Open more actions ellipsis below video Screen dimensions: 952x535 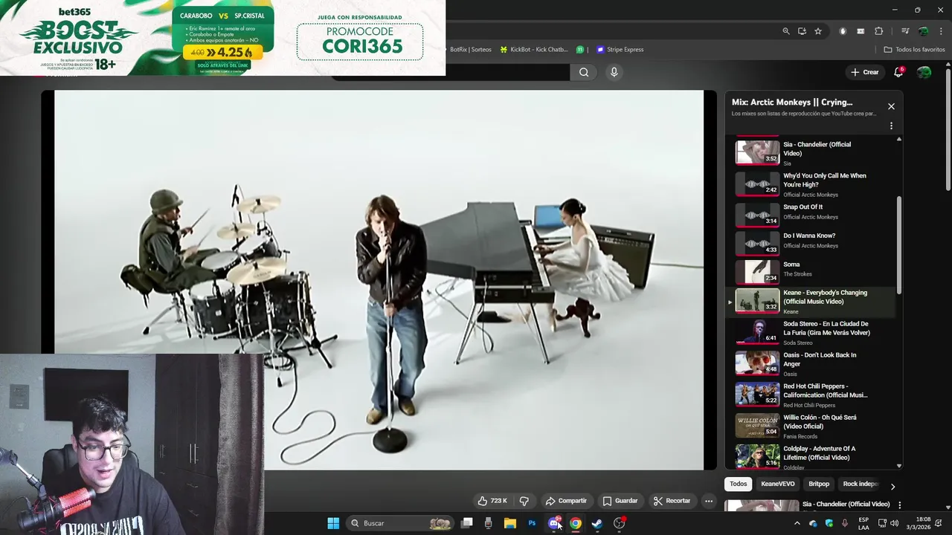(x=709, y=501)
